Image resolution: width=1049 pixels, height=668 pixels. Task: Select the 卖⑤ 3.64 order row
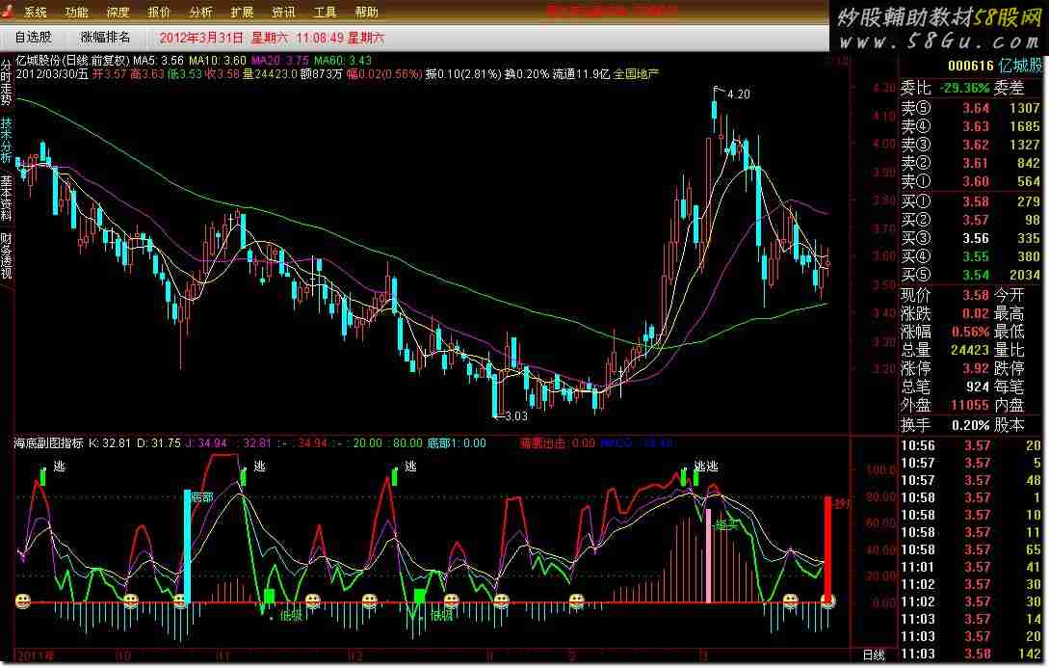pos(971,108)
